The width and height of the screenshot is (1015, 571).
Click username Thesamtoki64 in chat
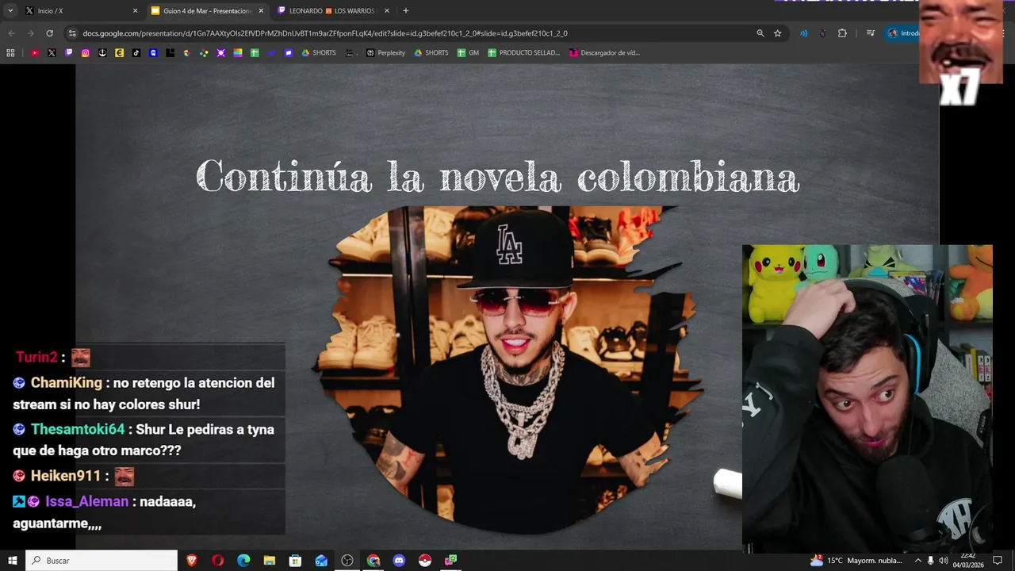click(78, 430)
